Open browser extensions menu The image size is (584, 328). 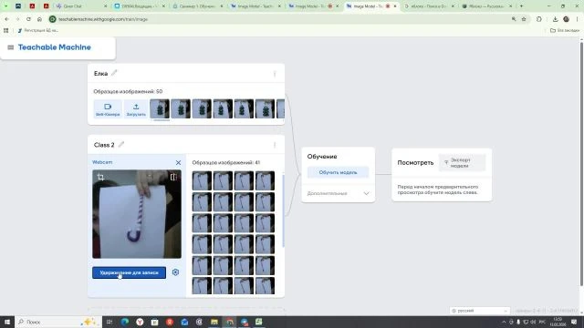539,19
